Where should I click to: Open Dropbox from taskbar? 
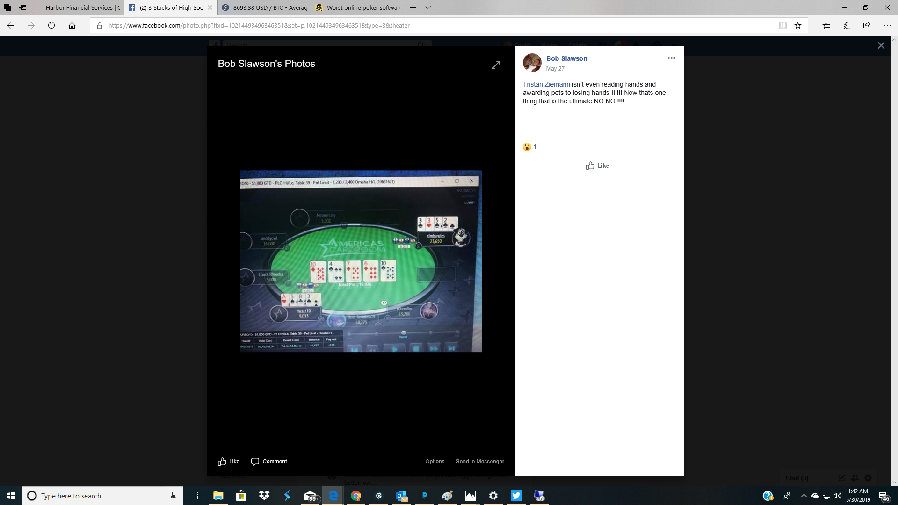(x=264, y=496)
